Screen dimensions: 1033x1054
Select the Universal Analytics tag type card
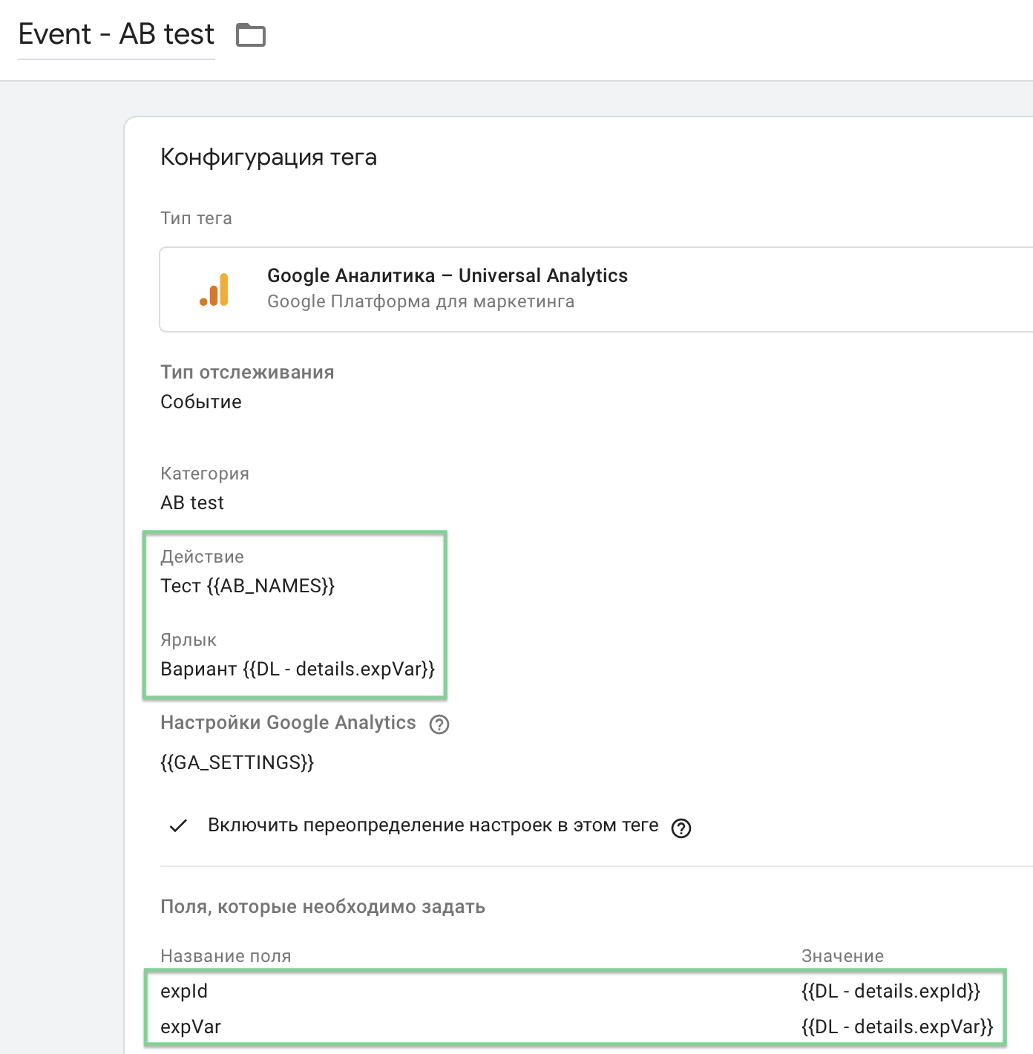(x=596, y=289)
